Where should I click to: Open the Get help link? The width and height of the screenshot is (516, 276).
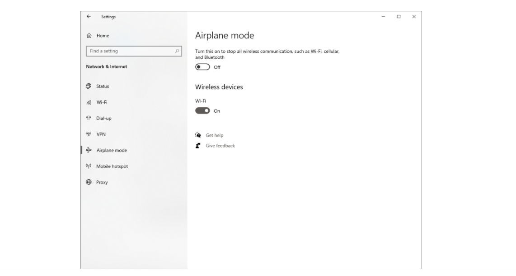(x=214, y=135)
